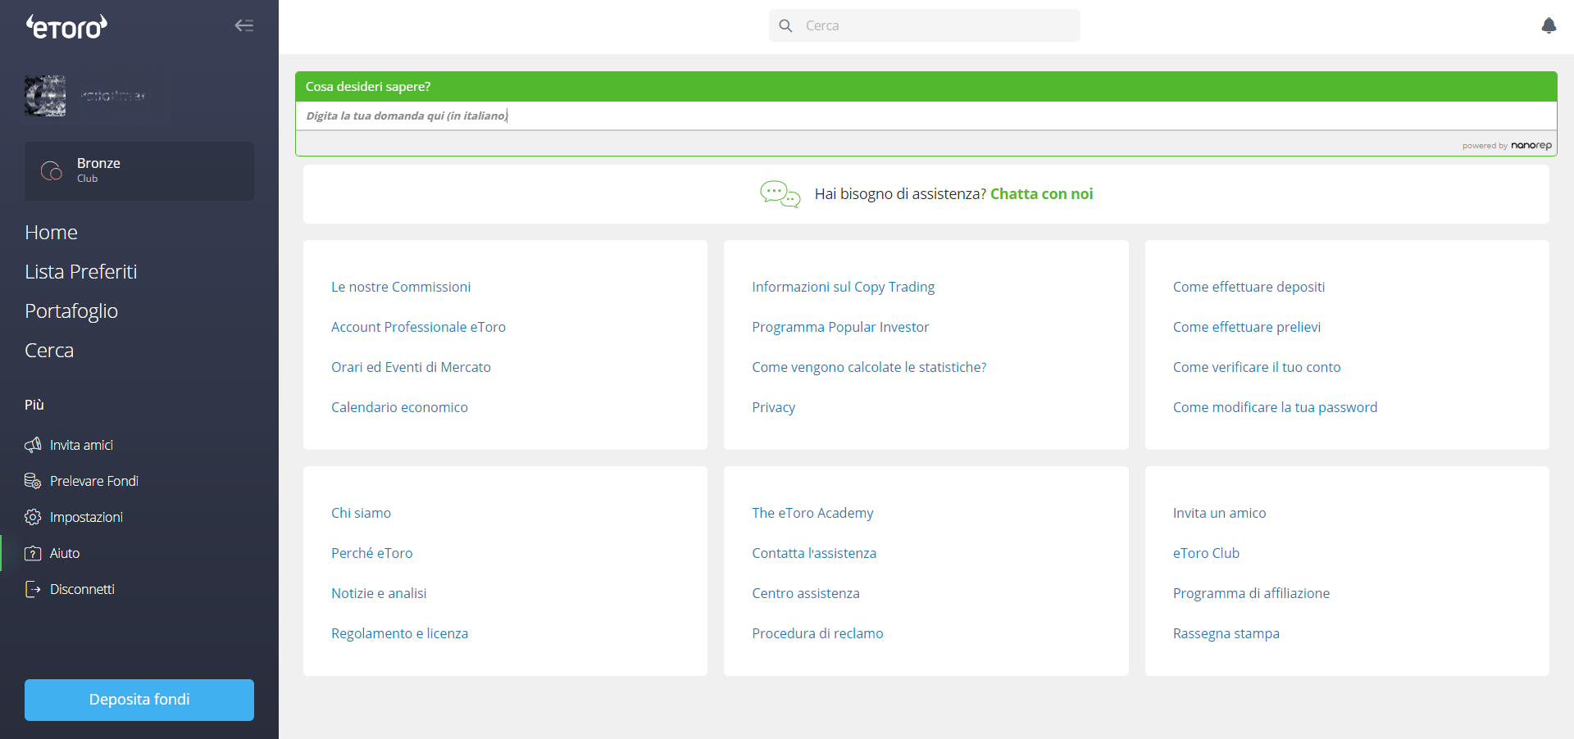Focus the top Cerca search field
The image size is (1574, 739).
pos(925,25)
